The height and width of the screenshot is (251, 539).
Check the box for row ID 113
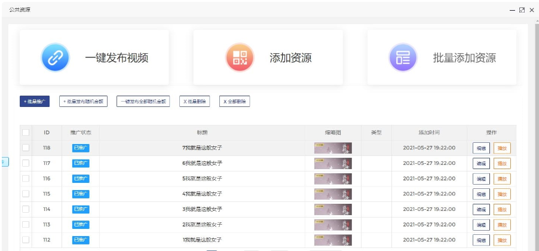[x=26, y=224]
